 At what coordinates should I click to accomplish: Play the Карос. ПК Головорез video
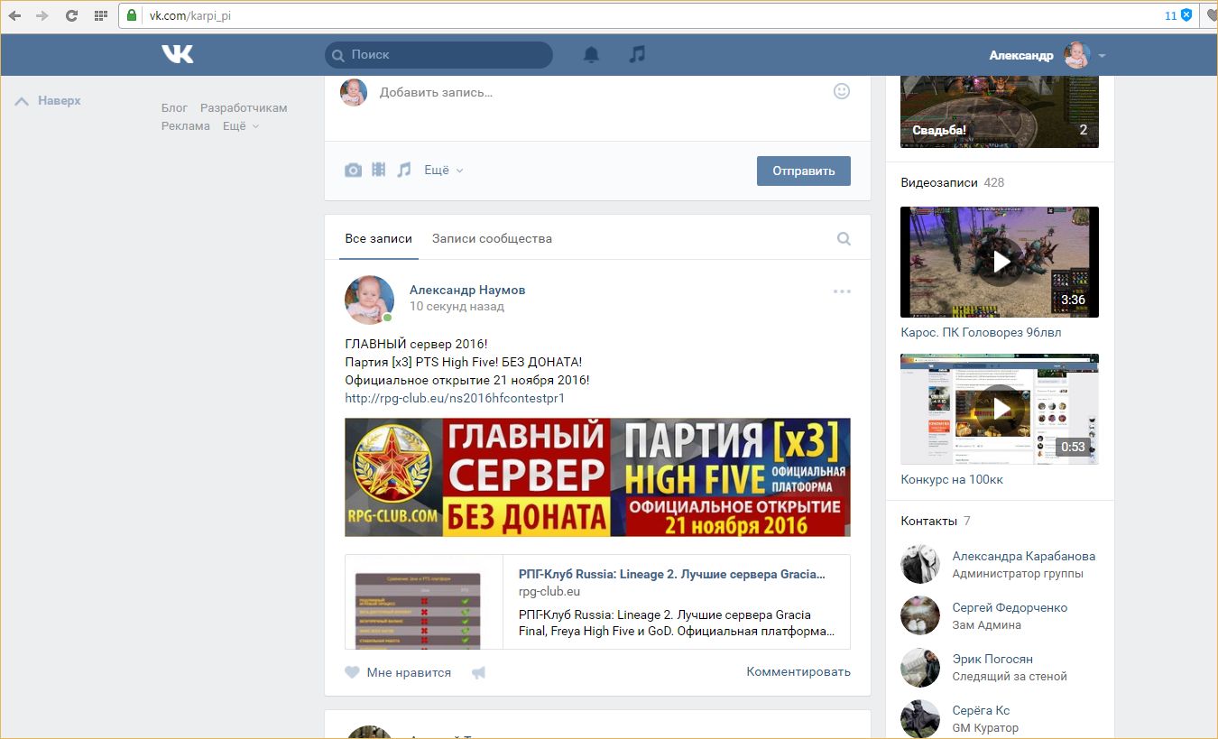(1000, 262)
